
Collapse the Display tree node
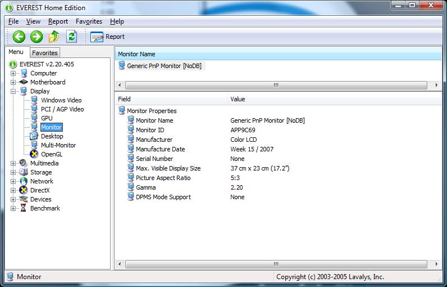[13, 91]
